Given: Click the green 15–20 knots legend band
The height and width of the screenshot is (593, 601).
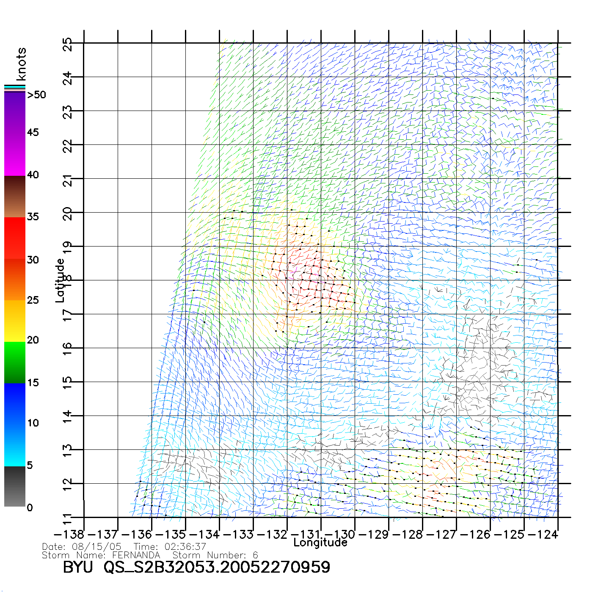Looking at the screenshot, I should pyautogui.click(x=15, y=362).
